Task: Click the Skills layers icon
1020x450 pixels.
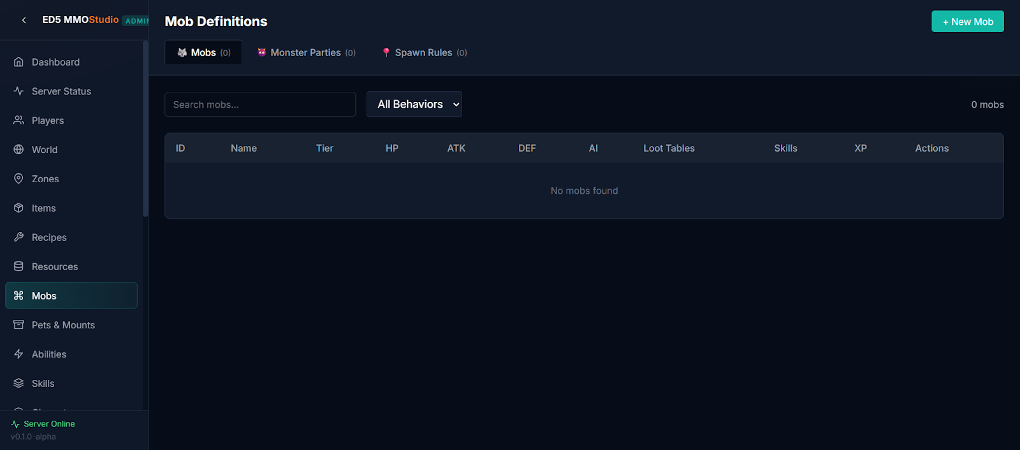Action: (18, 384)
